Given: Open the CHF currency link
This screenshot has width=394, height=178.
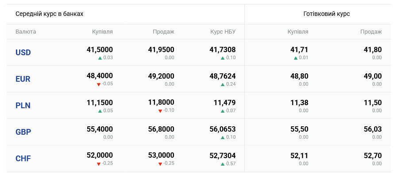Looking at the screenshot, I should (23, 159).
